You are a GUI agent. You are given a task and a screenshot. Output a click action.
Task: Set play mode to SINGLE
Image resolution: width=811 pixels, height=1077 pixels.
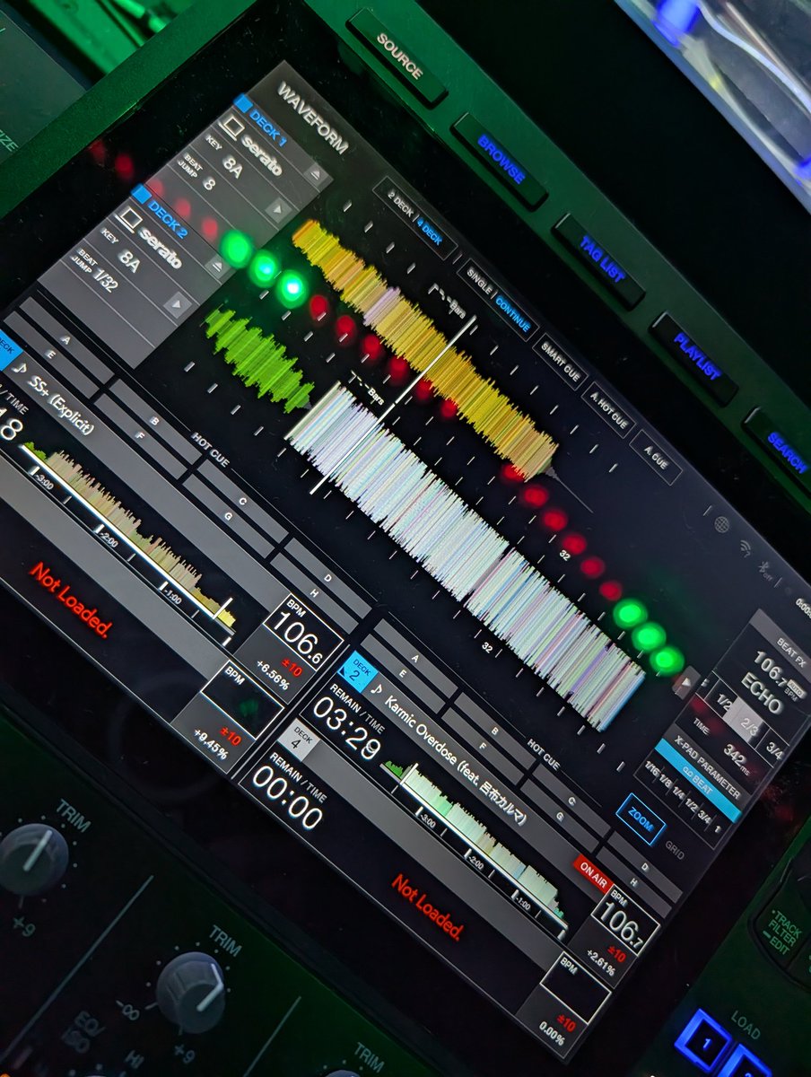(x=479, y=281)
